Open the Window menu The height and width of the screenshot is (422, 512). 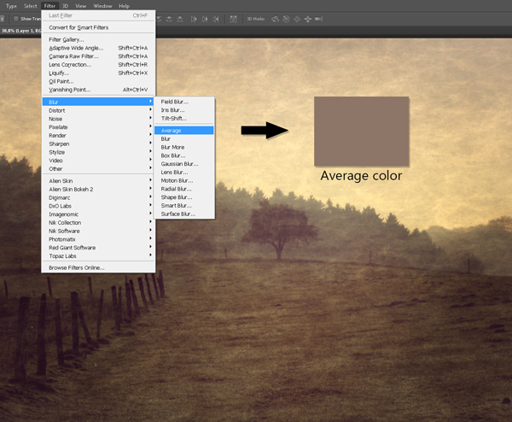pyautogui.click(x=102, y=6)
